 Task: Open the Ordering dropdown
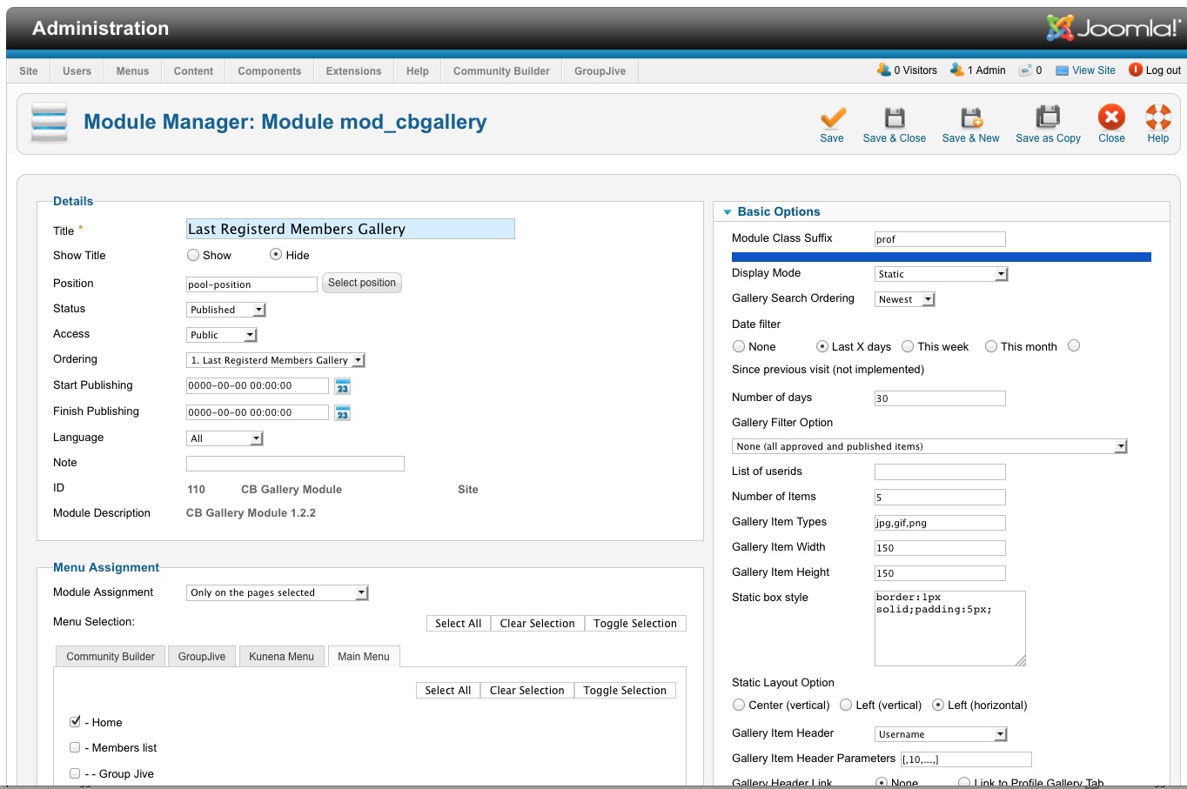point(276,360)
